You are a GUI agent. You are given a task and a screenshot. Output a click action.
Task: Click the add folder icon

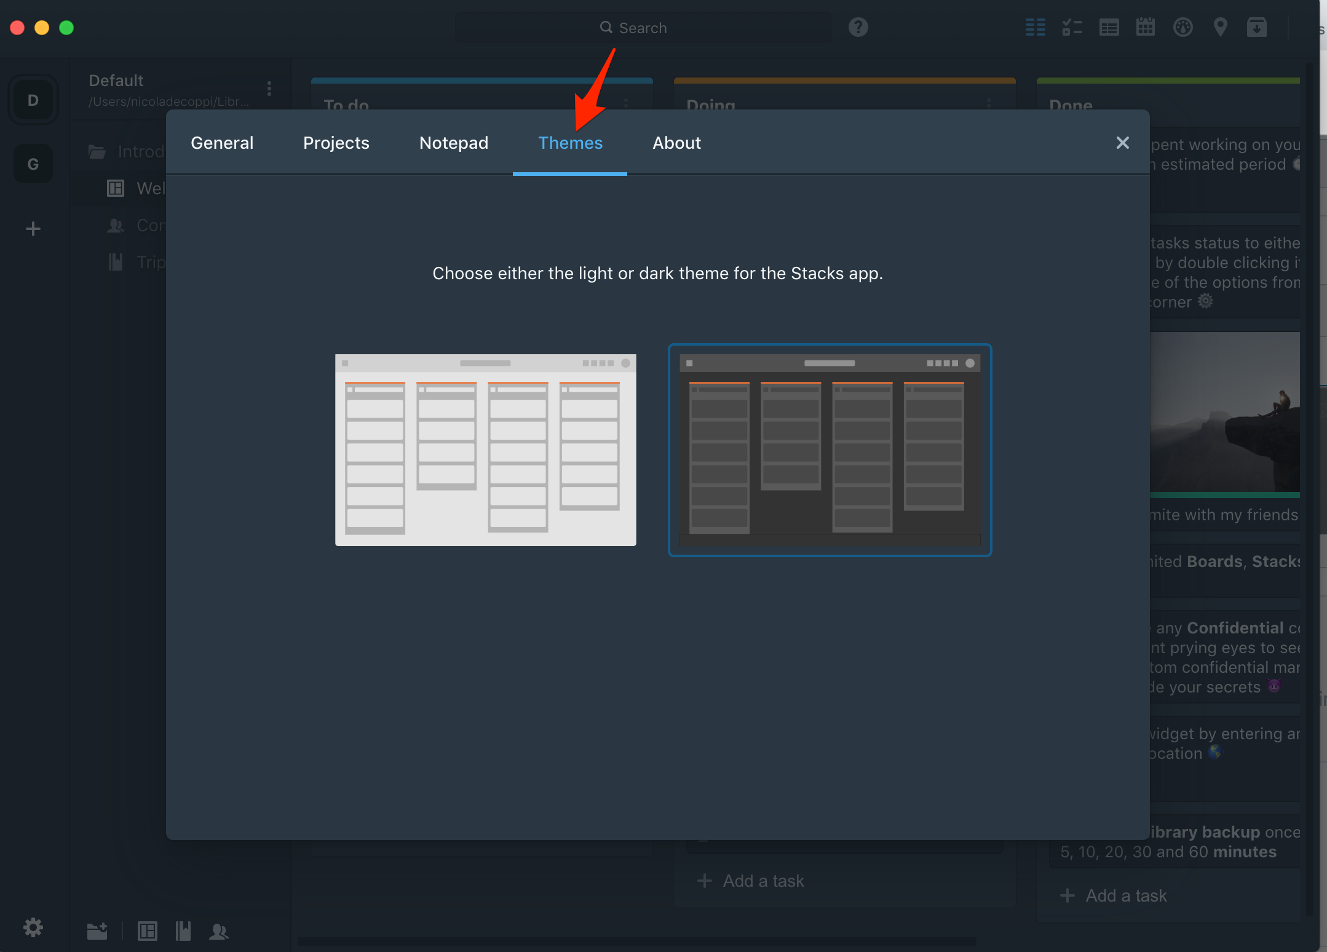coord(97,931)
